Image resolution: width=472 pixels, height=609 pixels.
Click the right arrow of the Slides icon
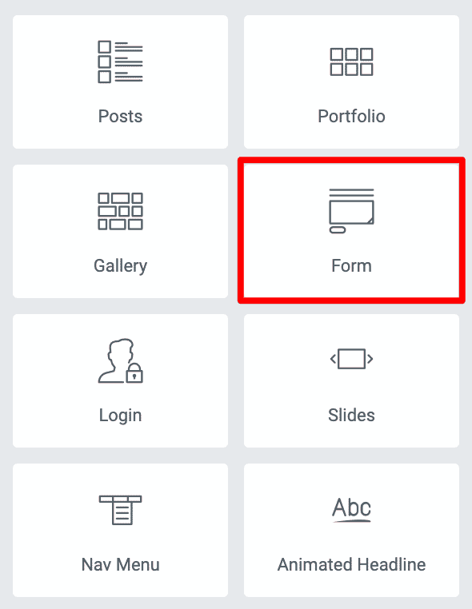click(x=370, y=359)
